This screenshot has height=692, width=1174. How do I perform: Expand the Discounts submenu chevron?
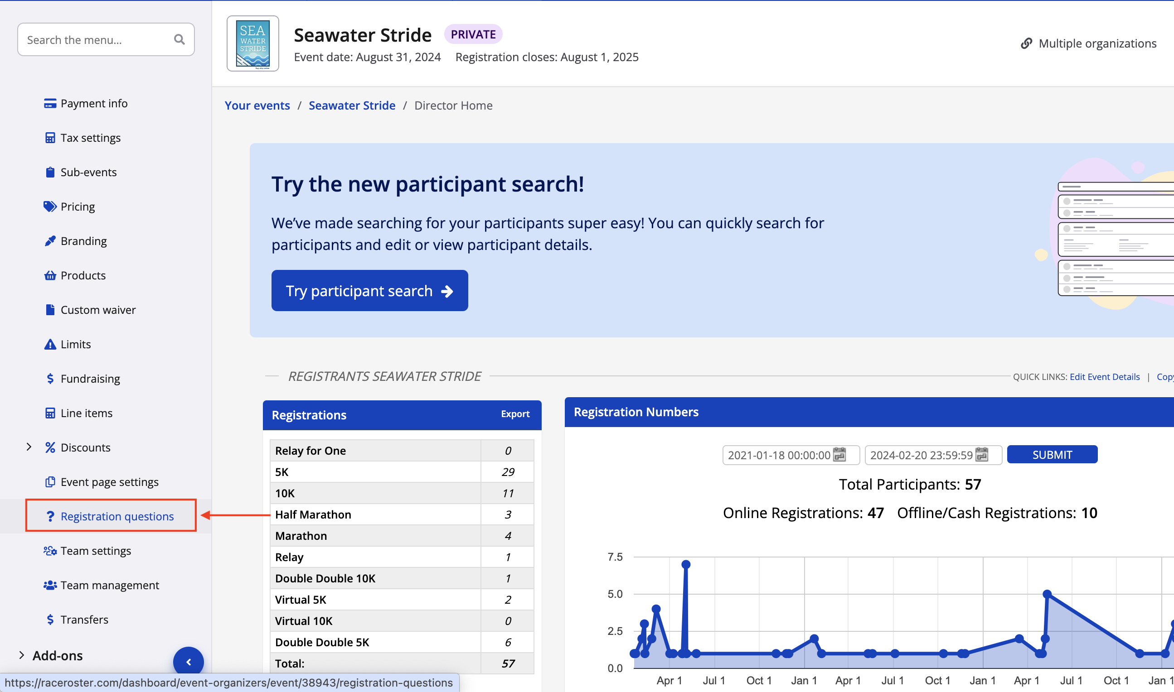pos(29,447)
